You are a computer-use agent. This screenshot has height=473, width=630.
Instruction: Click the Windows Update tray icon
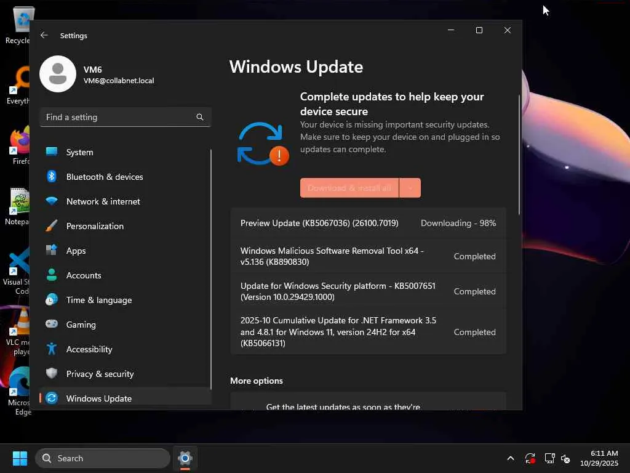[530, 458]
